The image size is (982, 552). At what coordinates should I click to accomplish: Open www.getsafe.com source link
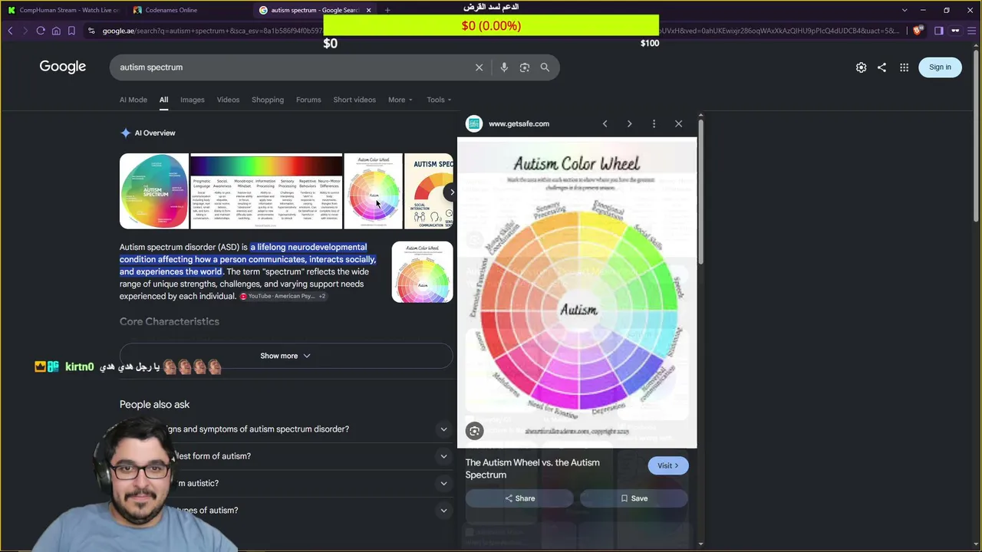coord(519,123)
